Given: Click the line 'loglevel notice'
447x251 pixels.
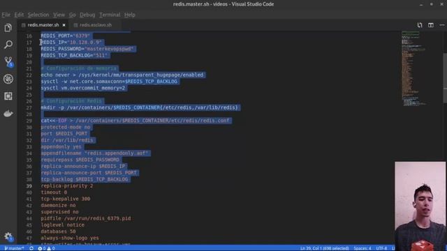Looking at the screenshot, I should (x=62, y=225).
